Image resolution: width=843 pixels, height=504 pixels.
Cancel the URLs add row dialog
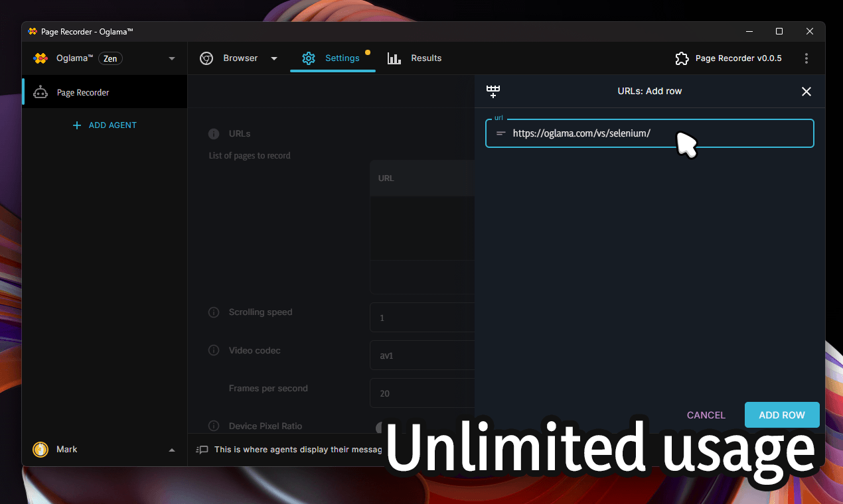pos(706,414)
